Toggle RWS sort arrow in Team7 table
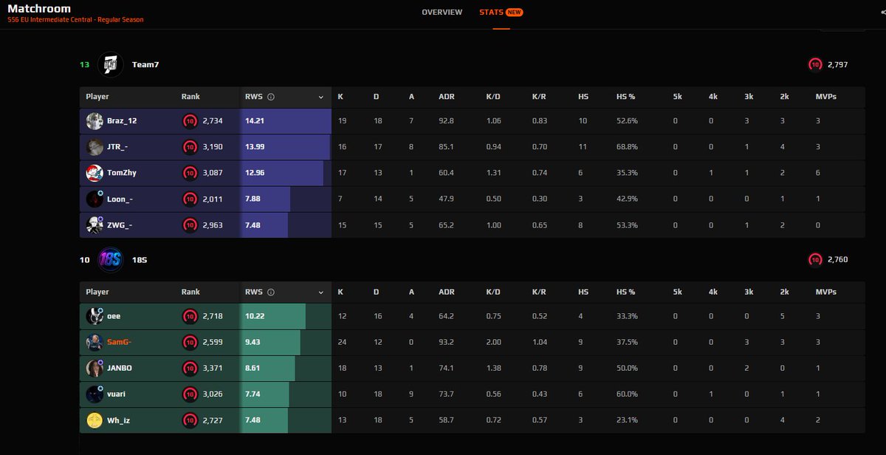Viewport: 886px width, 455px height. click(x=321, y=97)
